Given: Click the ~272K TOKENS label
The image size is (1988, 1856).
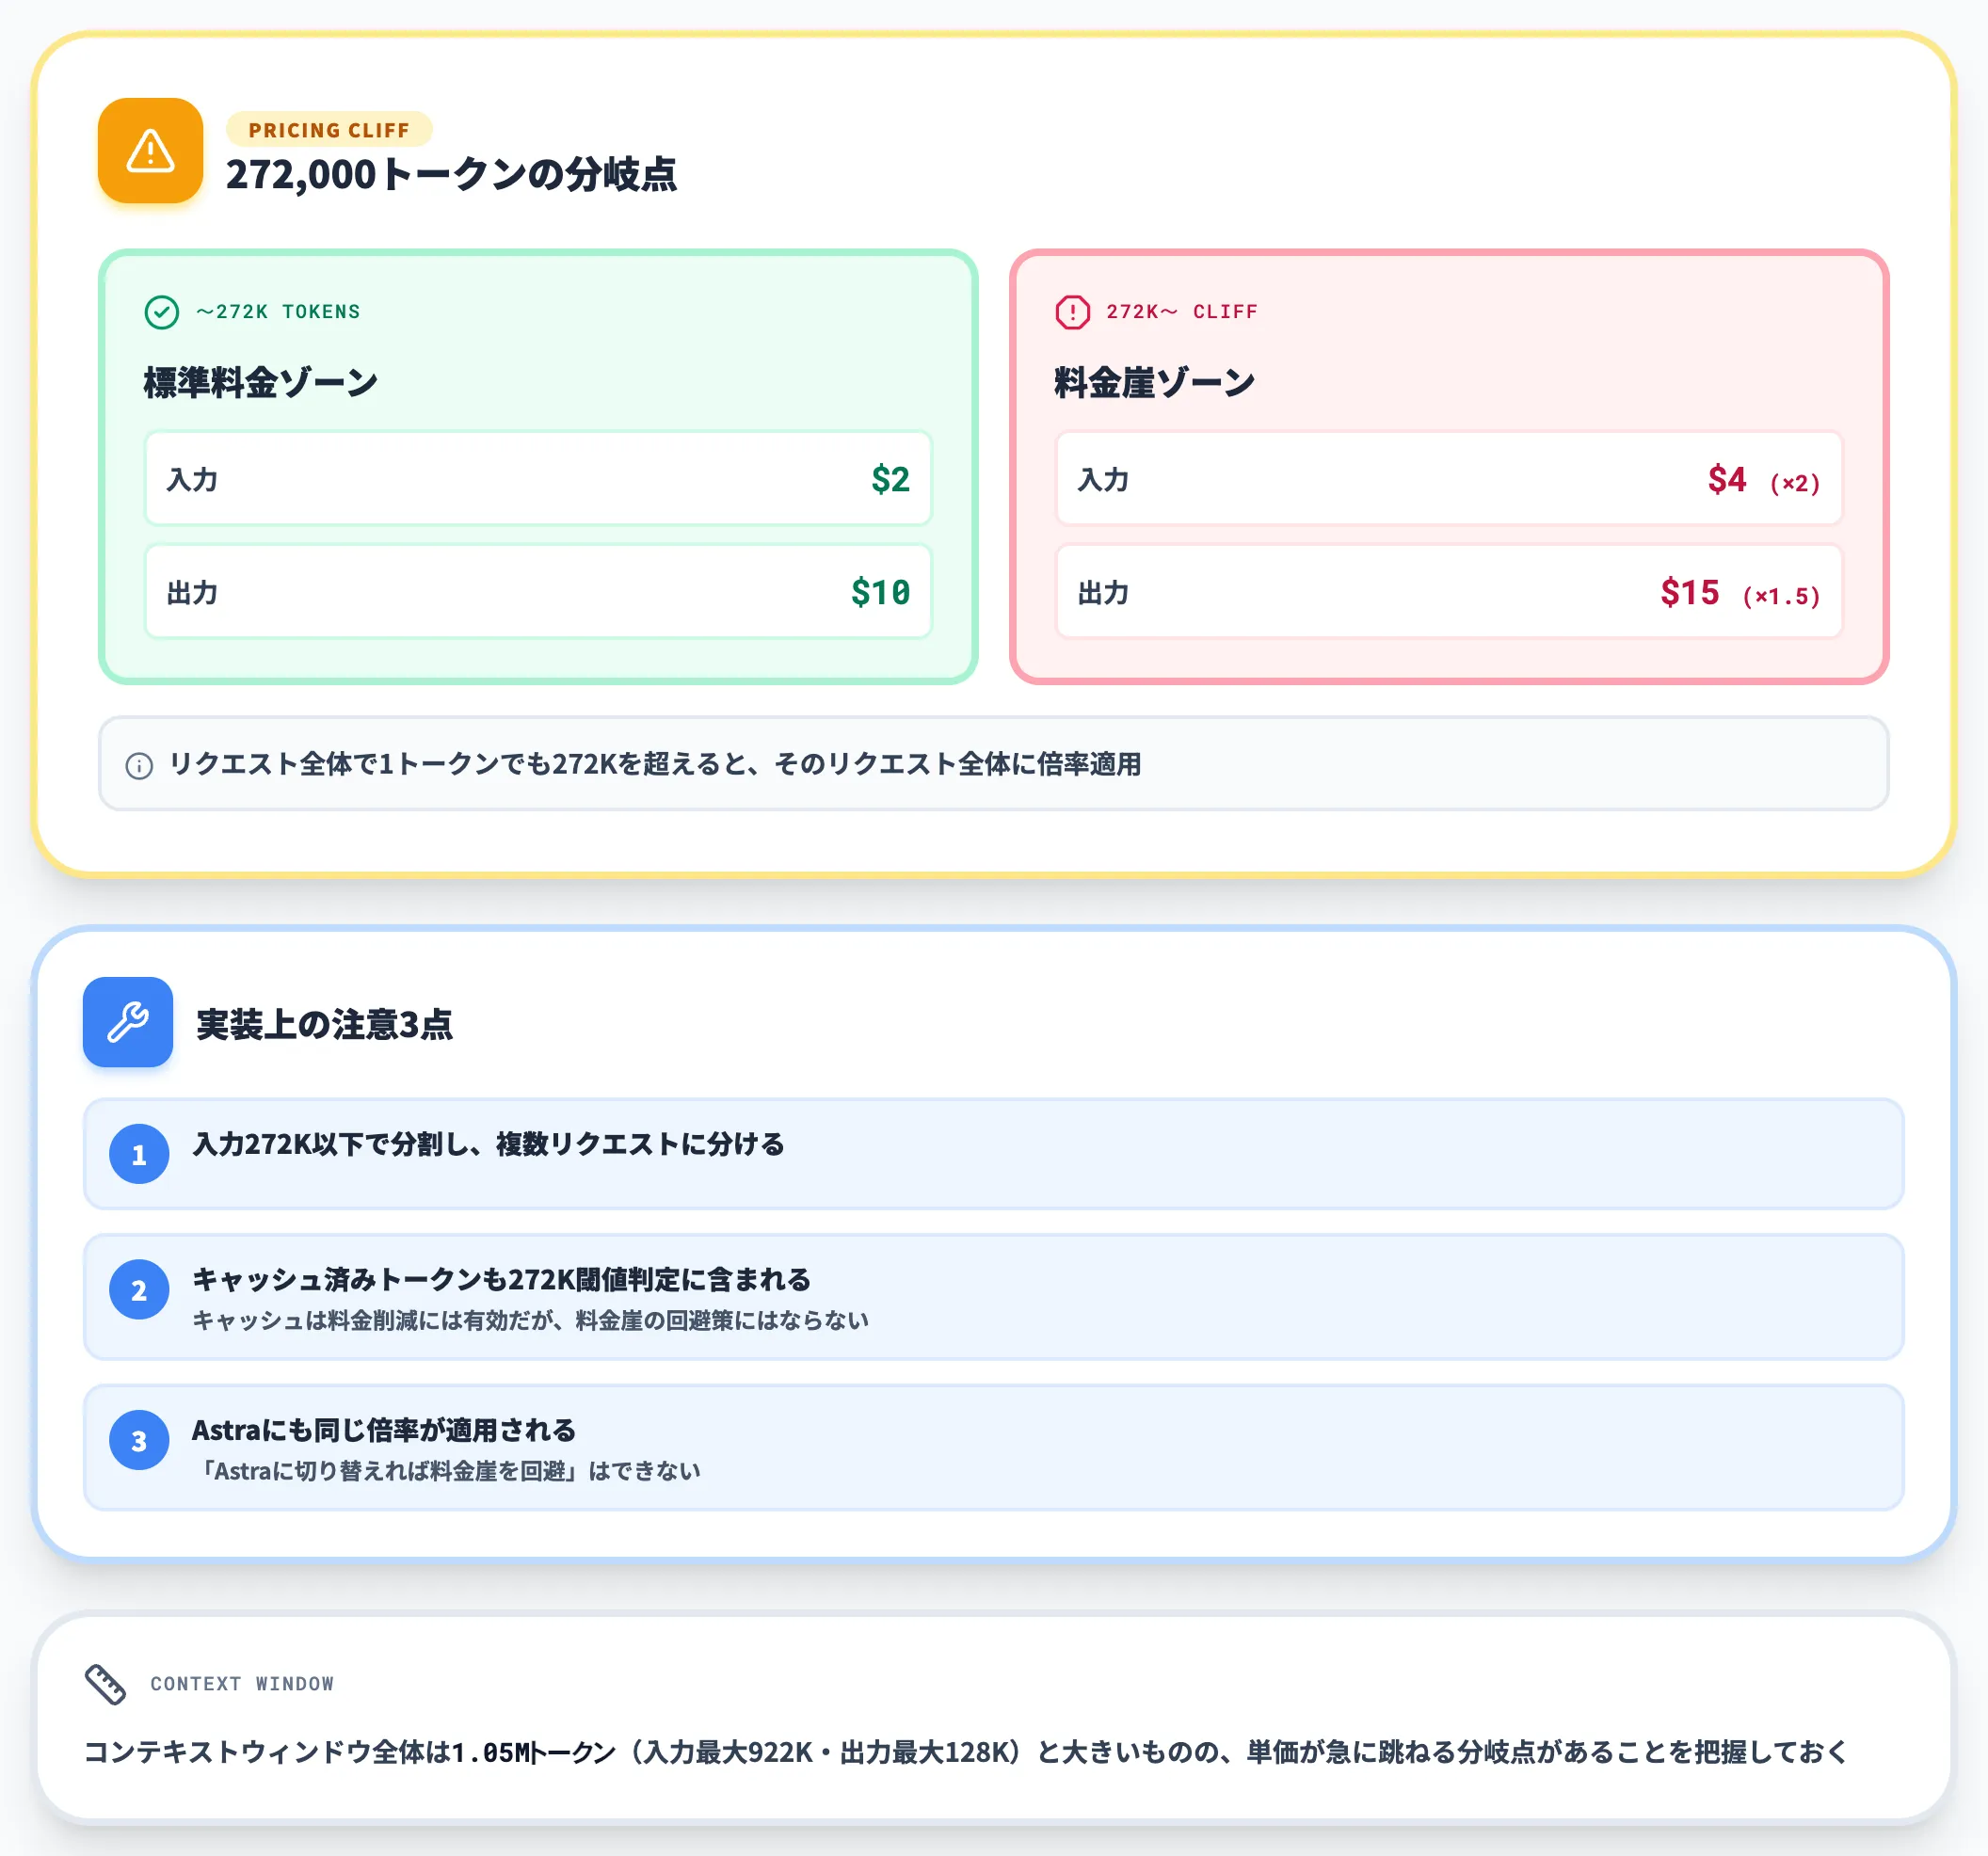Looking at the screenshot, I should coord(278,312).
